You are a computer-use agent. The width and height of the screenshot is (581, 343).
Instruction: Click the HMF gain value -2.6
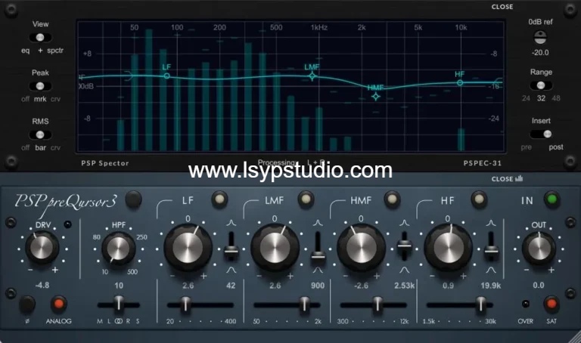click(x=361, y=286)
